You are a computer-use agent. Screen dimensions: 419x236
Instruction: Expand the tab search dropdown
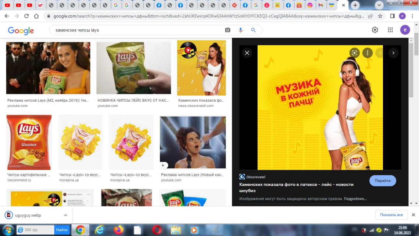tap(379, 5)
